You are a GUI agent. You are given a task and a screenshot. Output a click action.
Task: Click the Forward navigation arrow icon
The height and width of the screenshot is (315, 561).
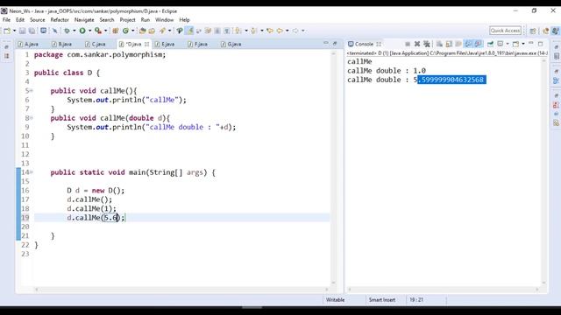[295, 31]
